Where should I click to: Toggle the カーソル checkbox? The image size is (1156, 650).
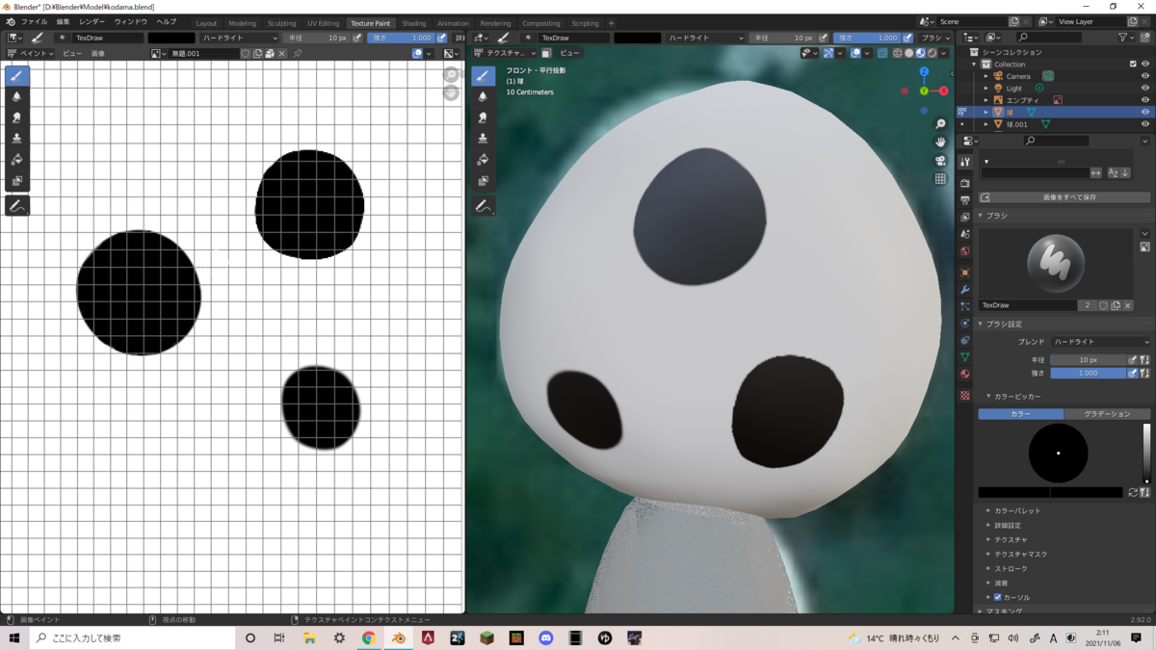(x=998, y=597)
